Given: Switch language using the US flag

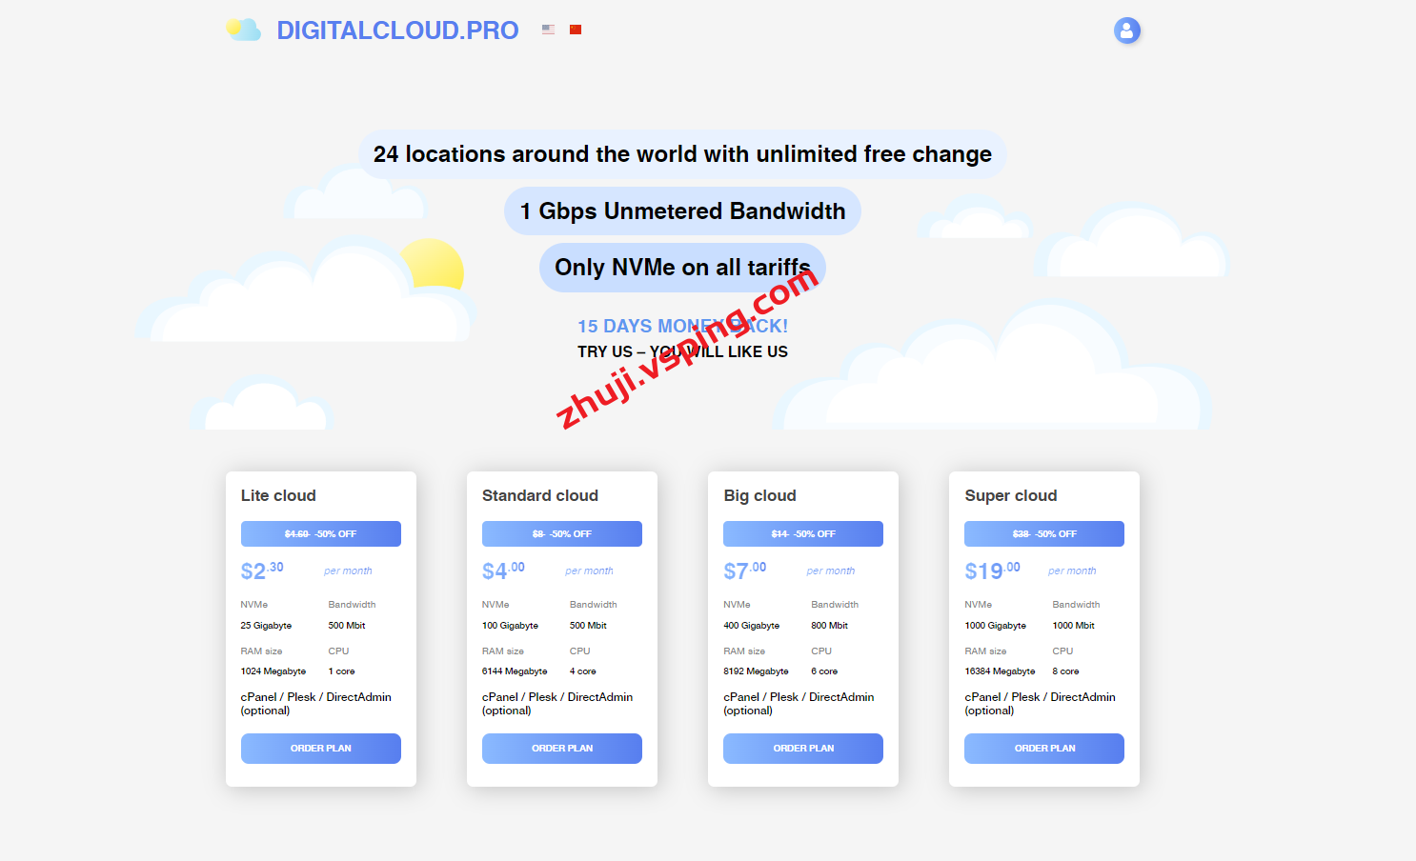Looking at the screenshot, I should (x=548, y=30).
